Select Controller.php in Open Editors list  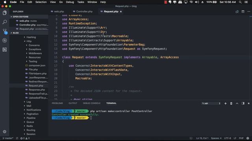point(29,25)
